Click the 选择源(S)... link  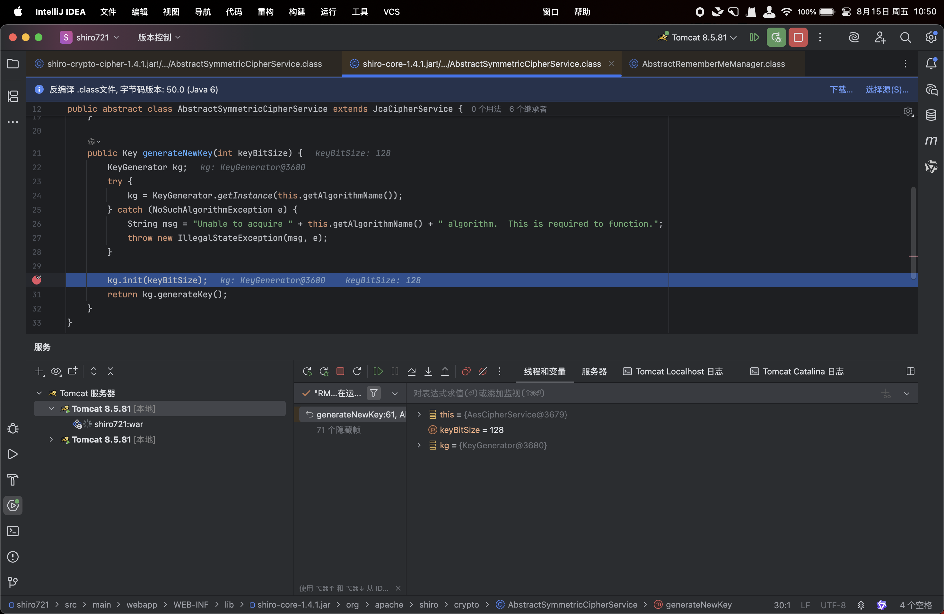coord(887,90)
